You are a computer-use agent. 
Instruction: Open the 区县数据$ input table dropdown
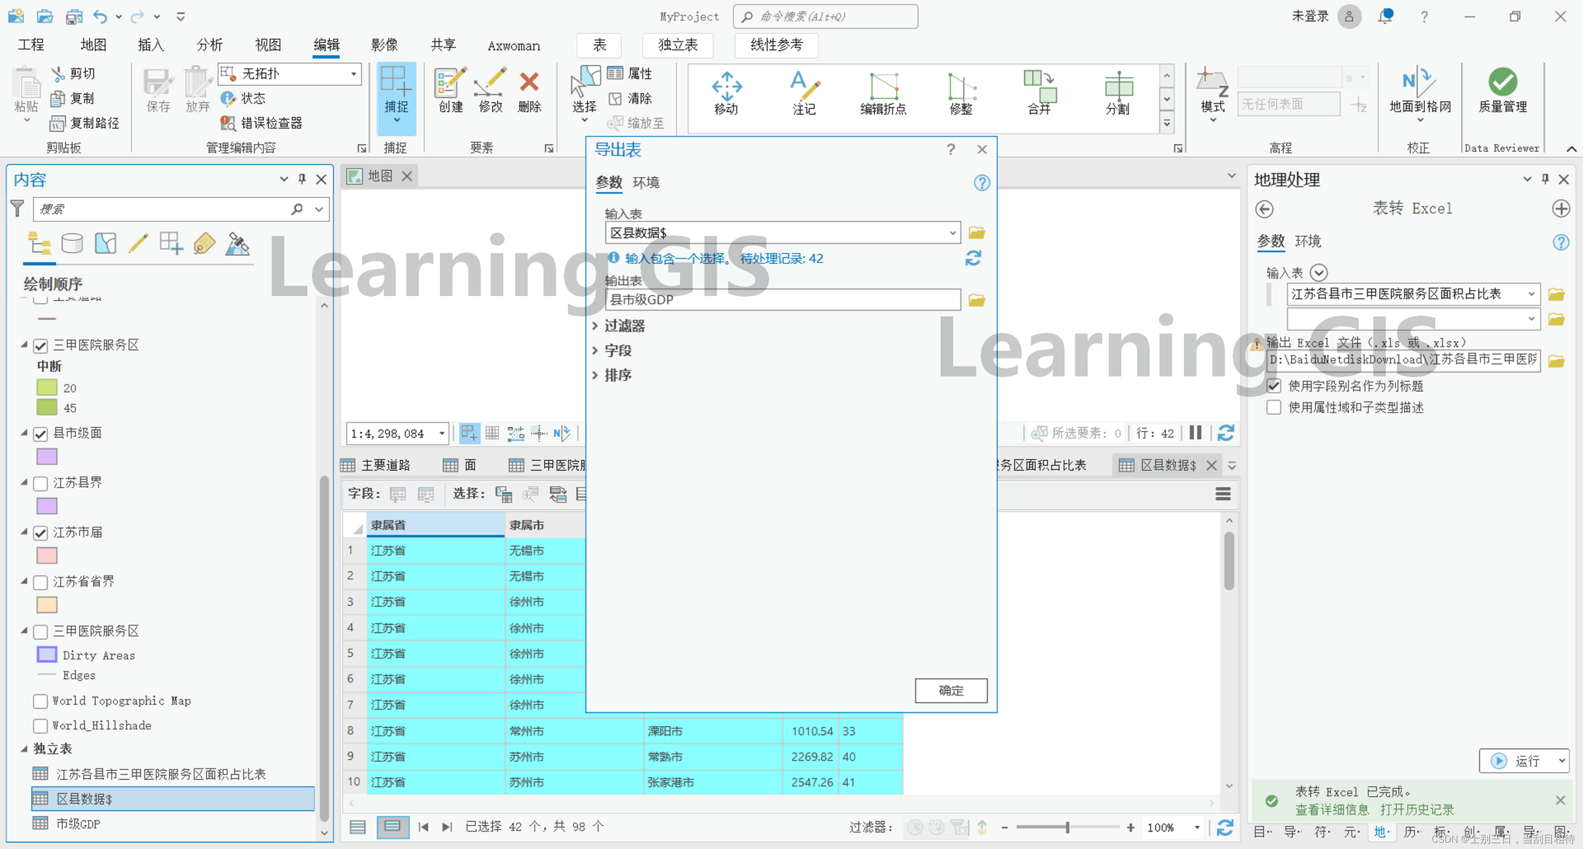pyautogui.click(x=952, y=233)
